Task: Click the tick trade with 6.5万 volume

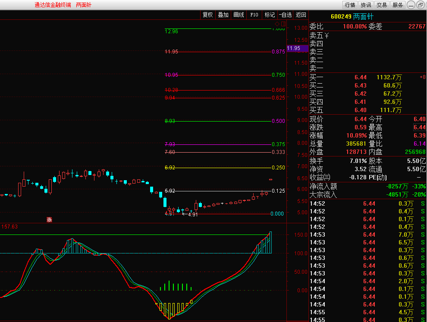Action: 406,243
